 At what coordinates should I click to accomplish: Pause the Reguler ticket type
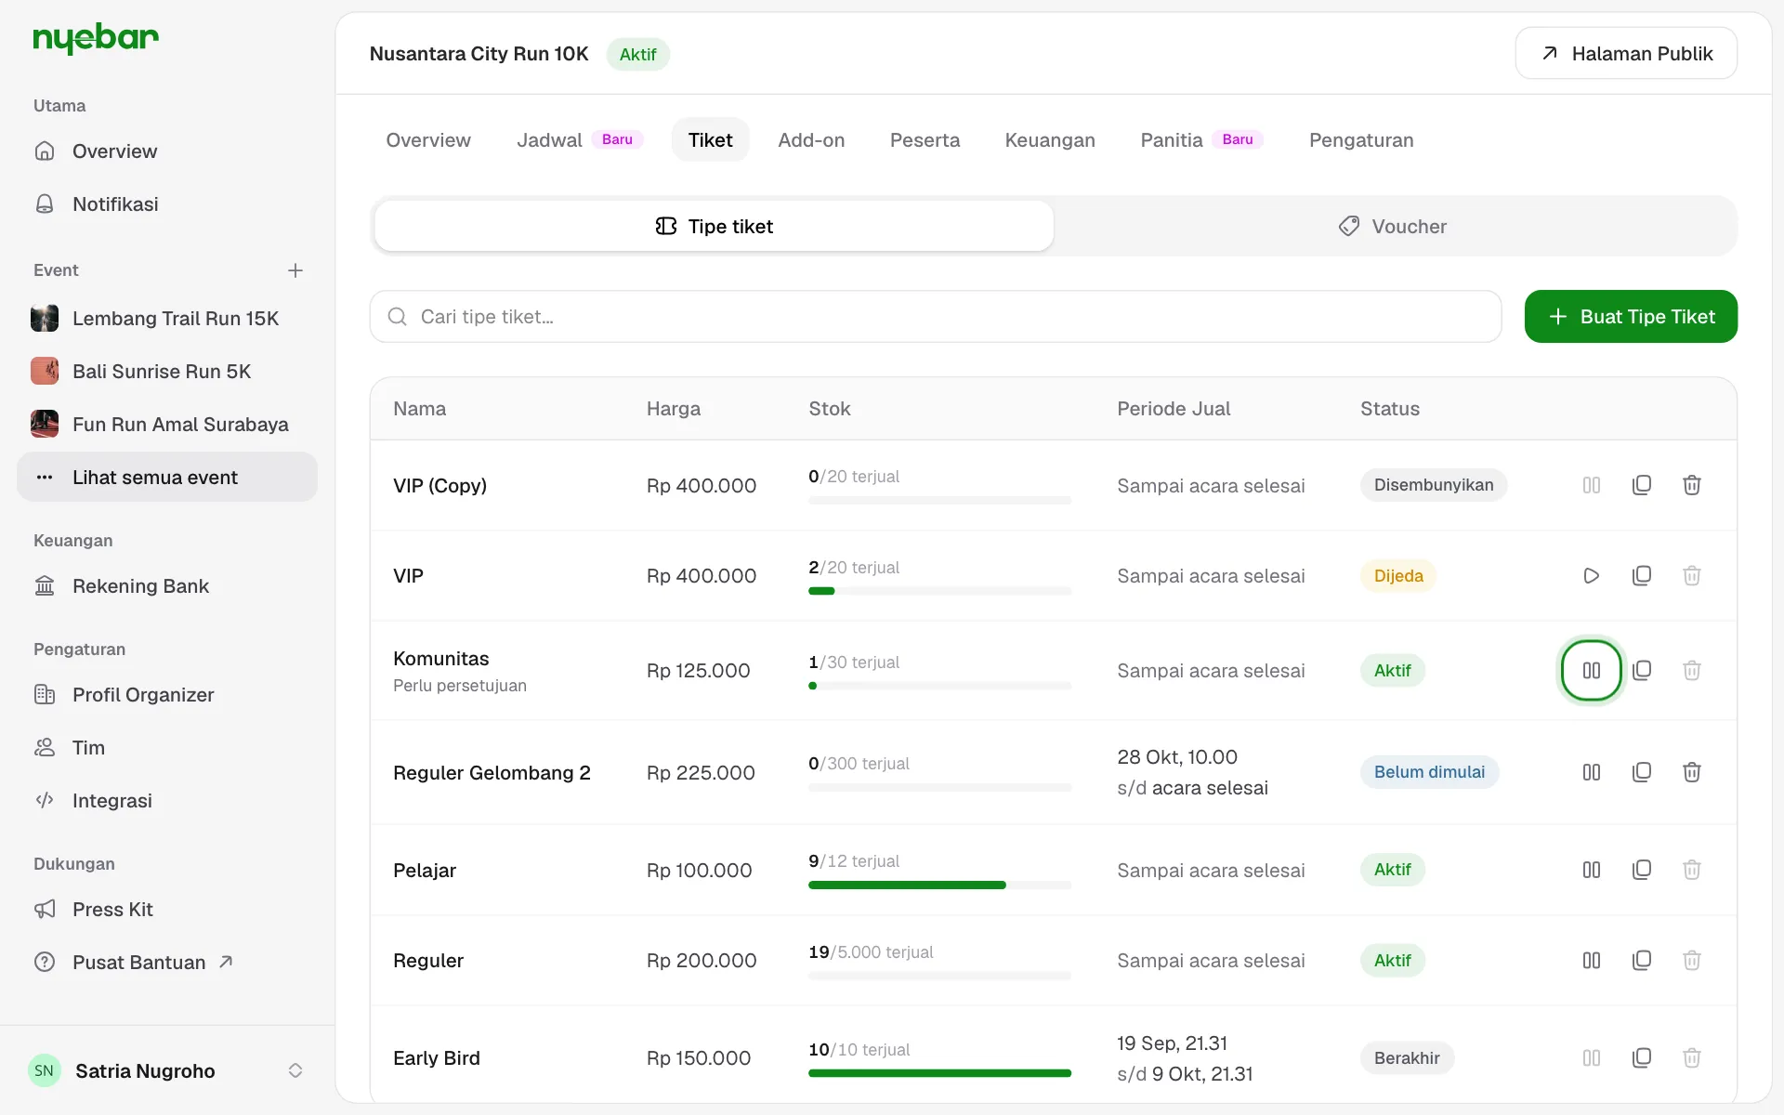pos(1591,960)
